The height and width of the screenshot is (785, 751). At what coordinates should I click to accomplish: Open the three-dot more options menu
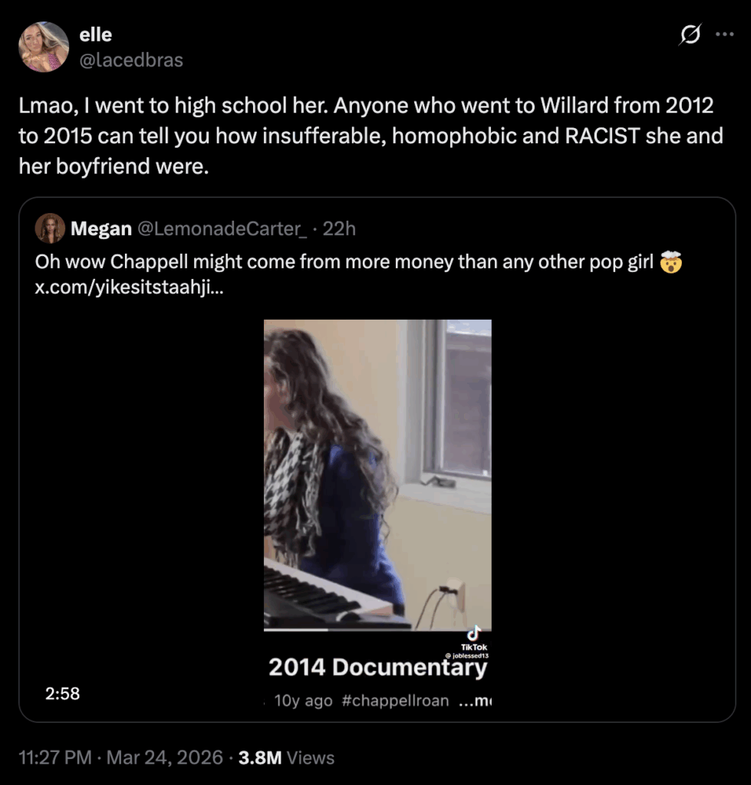(x=724, y=34)
